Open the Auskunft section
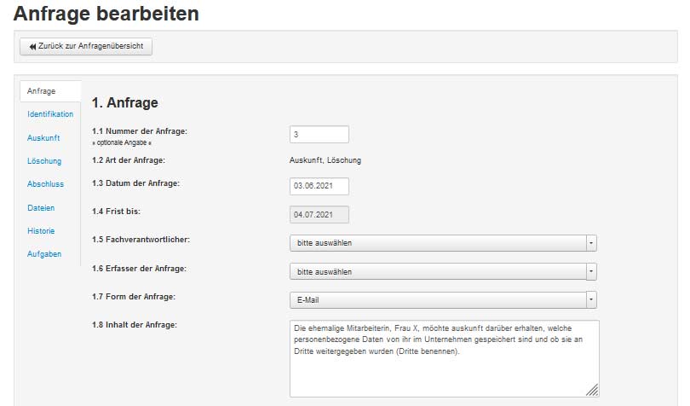 click(x=43, y=138)
